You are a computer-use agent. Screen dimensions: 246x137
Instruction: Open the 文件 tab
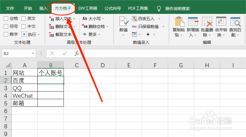pyautogui.click(x=10, y=8)
